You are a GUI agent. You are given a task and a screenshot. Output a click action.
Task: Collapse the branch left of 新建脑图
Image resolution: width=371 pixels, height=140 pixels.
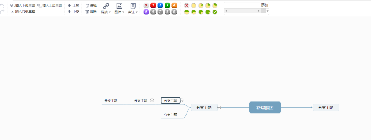(x=219, y=108)
